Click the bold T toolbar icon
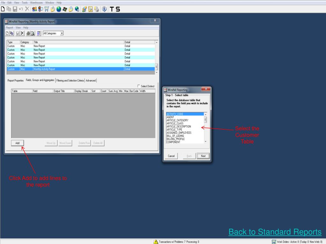Viewport: 326px width, 244px height. click(112, 9)
